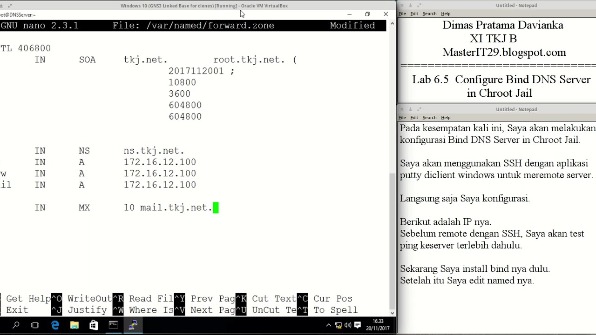Open Help menu in the lower Notepad

(x=446, y=118)
